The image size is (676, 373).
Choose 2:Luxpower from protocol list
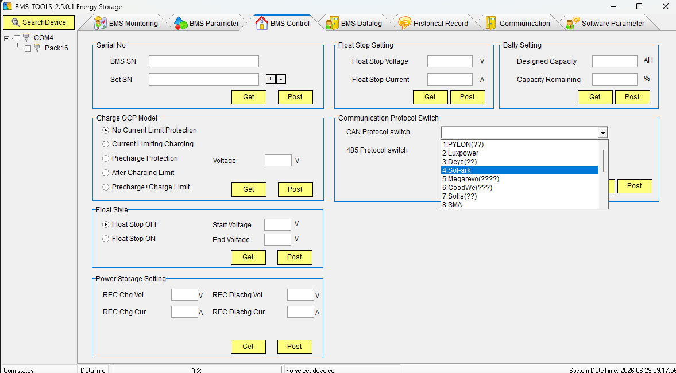click(520, 153)
